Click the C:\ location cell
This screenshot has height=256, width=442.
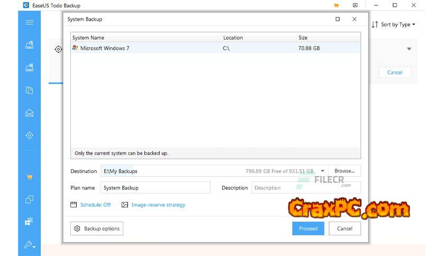226,48
